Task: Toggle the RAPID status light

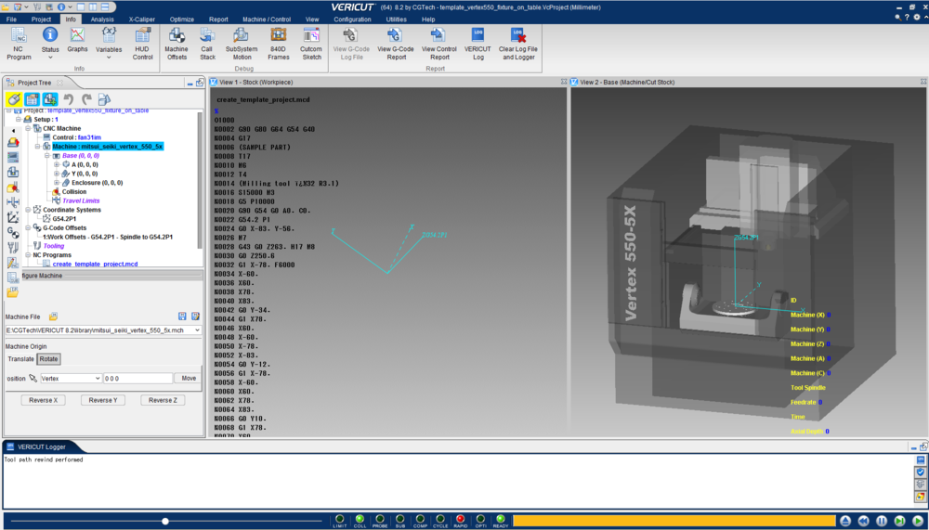Action: 461,521
